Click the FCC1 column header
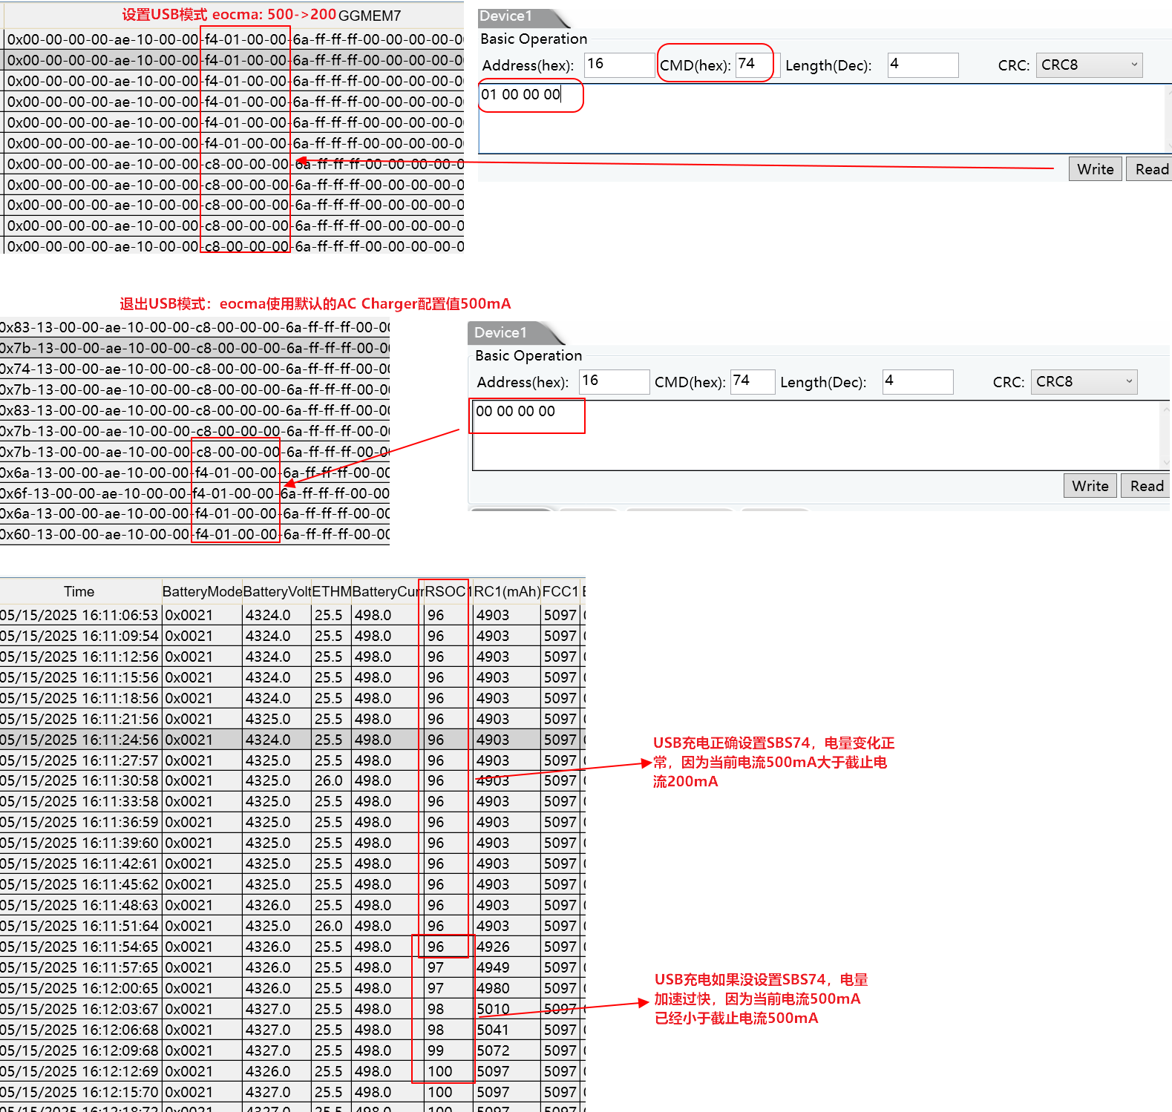This screenshot has height=1112, width=1172. point(560,591)
